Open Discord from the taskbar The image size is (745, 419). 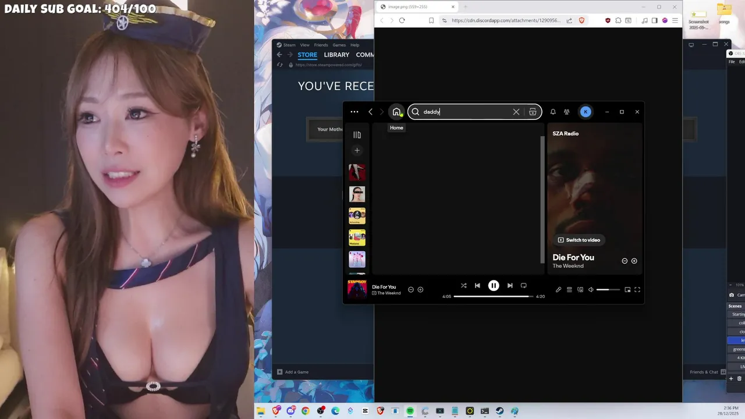point(290,411)
